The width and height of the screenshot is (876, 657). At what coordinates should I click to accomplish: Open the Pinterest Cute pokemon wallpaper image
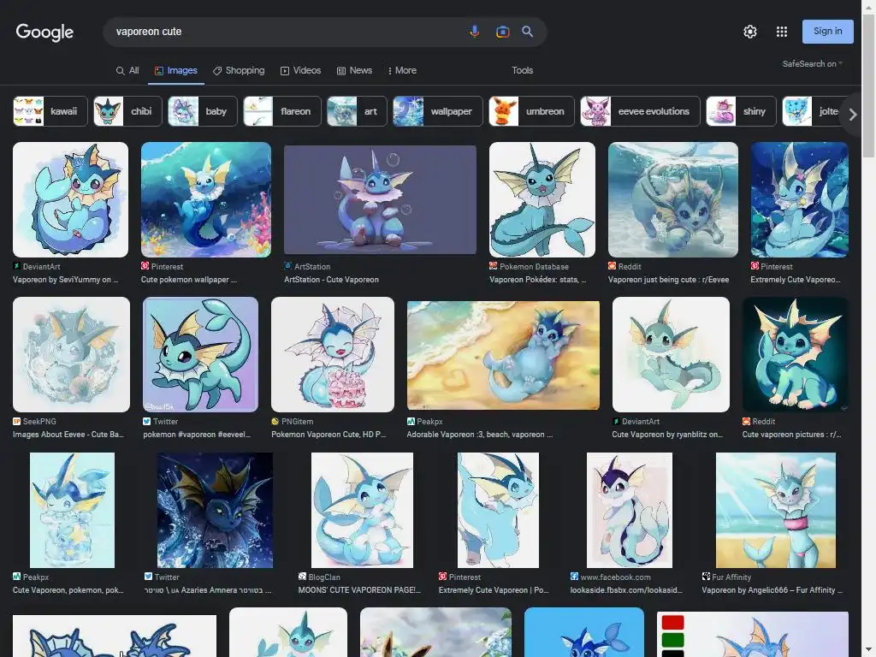pos(206,199)
